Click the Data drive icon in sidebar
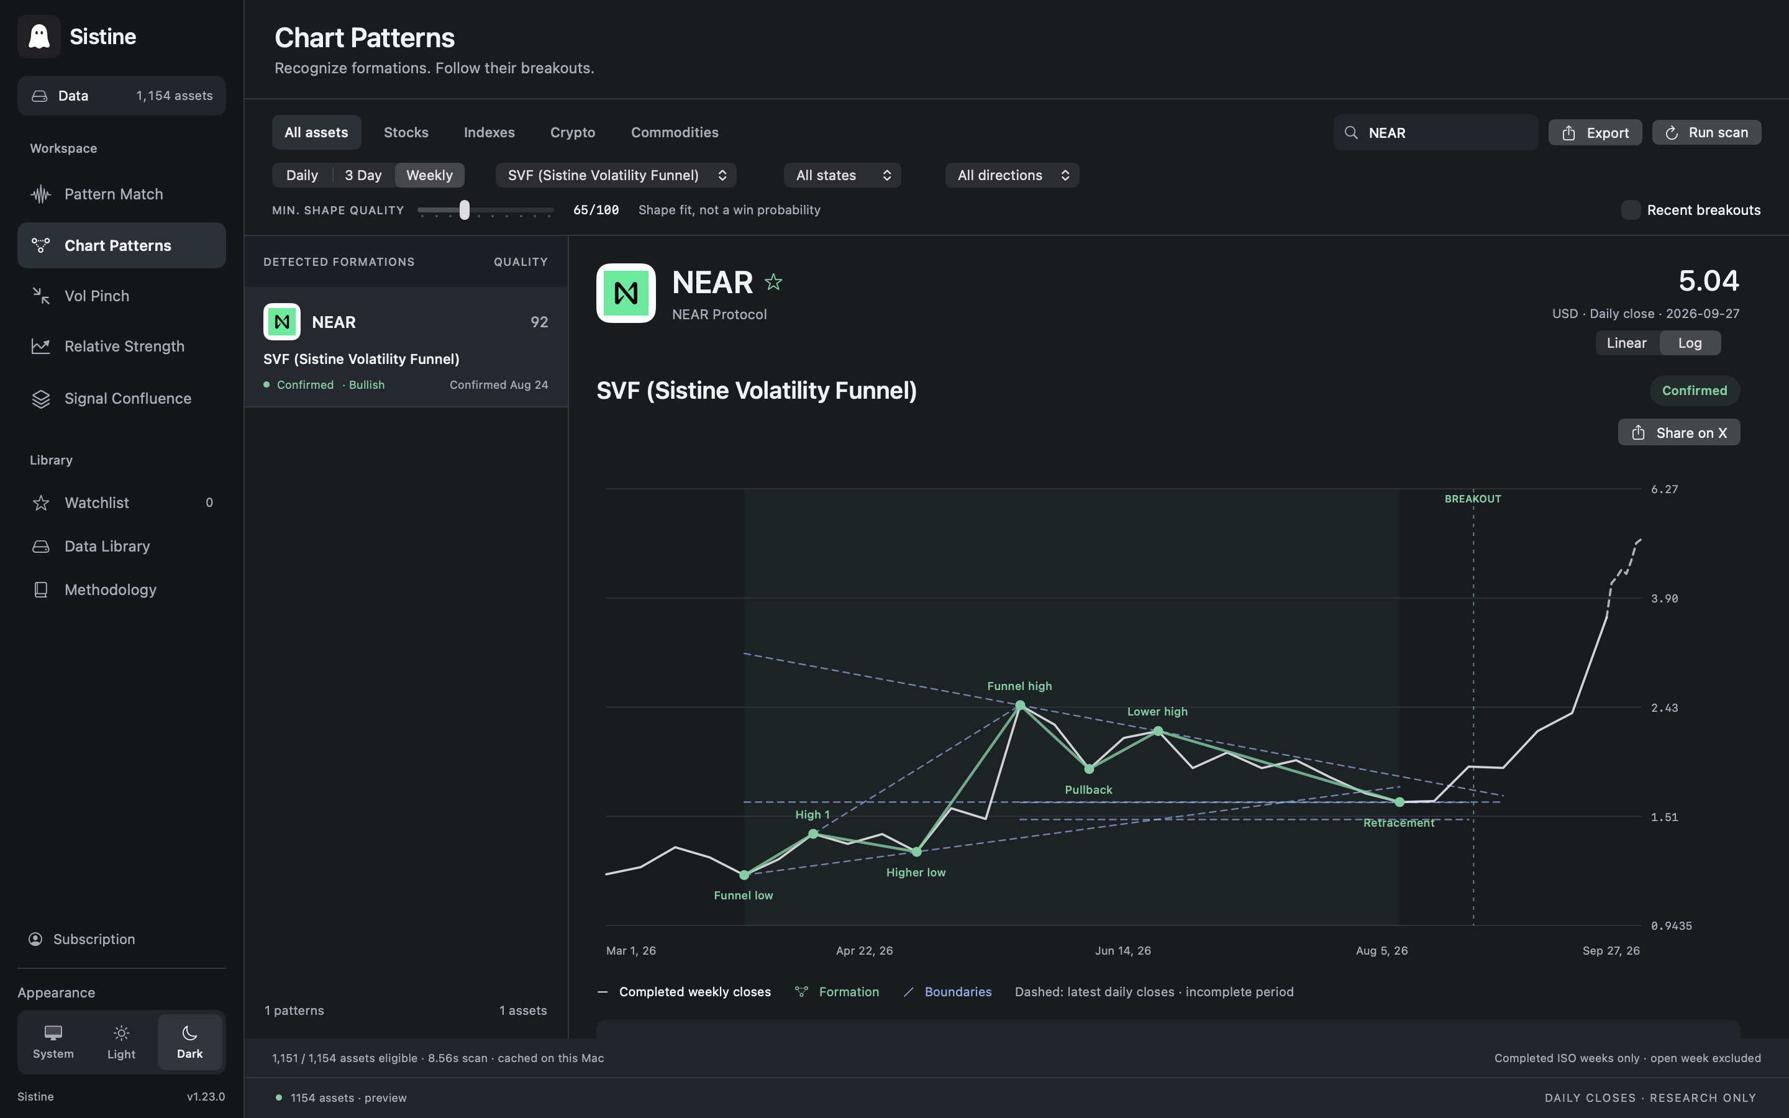 (x=39, y=96)
